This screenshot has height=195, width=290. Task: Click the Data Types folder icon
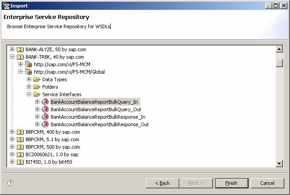pos(37,79)
